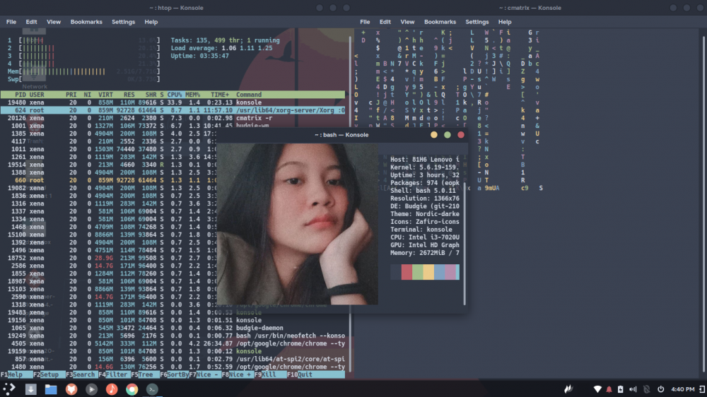Click F4 Filter in htop function bar

(x=114, y=374)
